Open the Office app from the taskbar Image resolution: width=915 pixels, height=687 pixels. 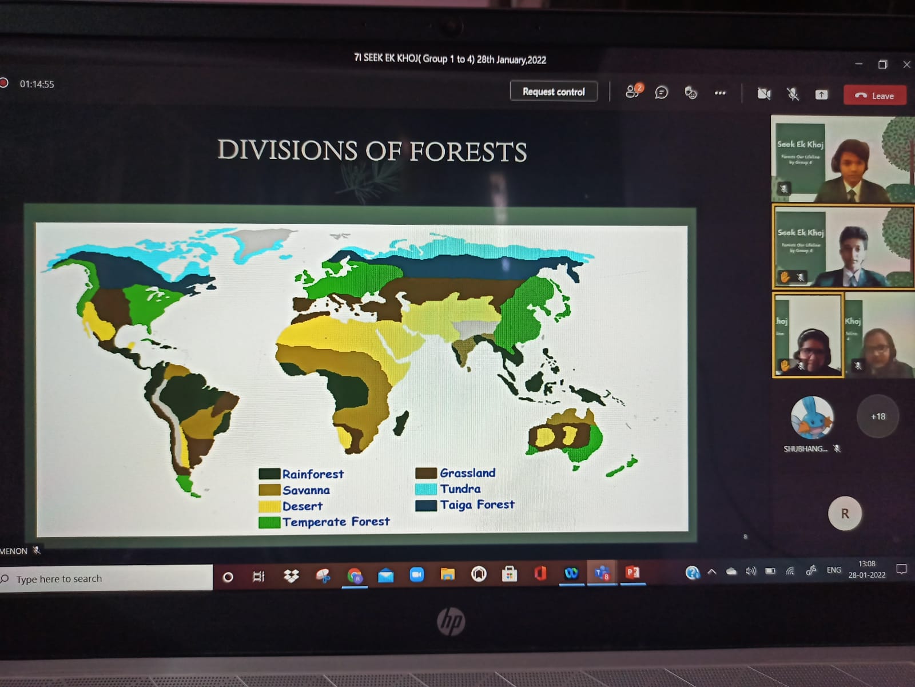click(x=540, y=573)
